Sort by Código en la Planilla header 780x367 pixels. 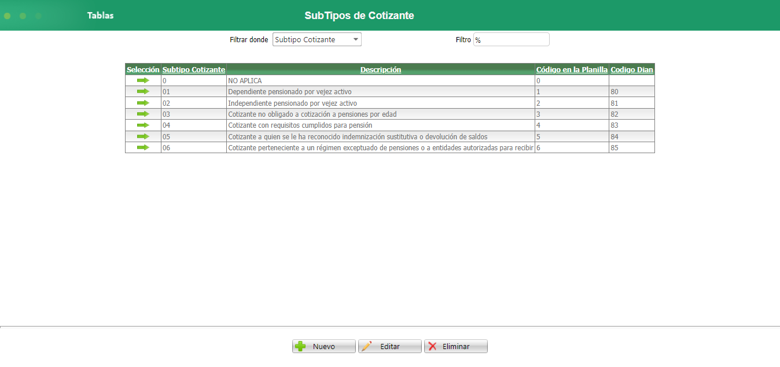572,69
